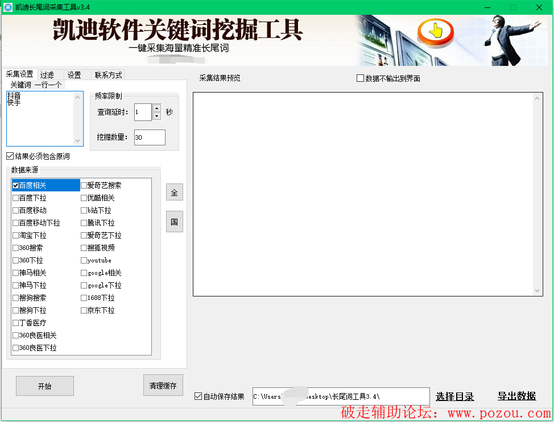Enable 百度下拉 data source

(15, 198)
